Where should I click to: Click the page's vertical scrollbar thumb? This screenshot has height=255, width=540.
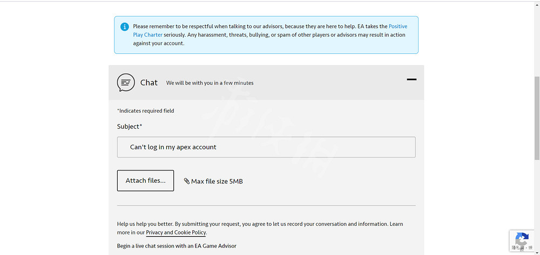coord(536,118)
